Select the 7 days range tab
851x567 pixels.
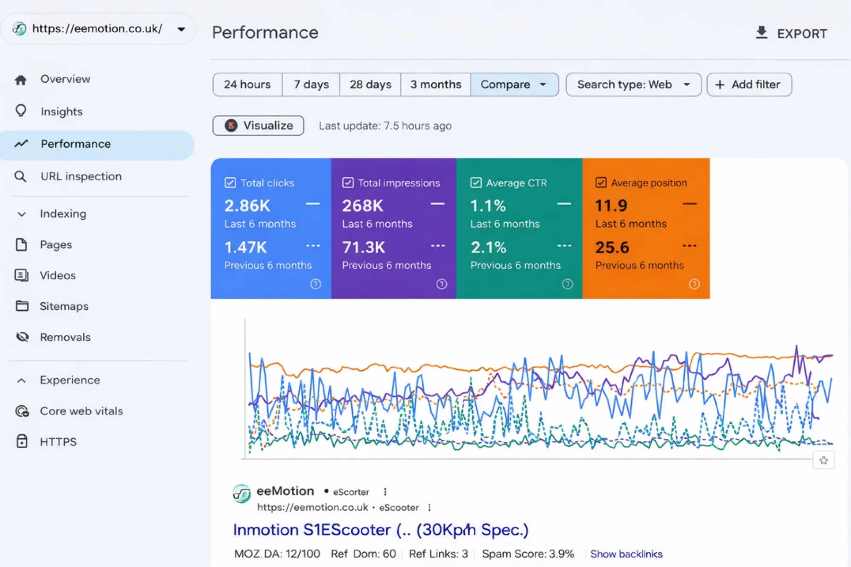[311, 85]
